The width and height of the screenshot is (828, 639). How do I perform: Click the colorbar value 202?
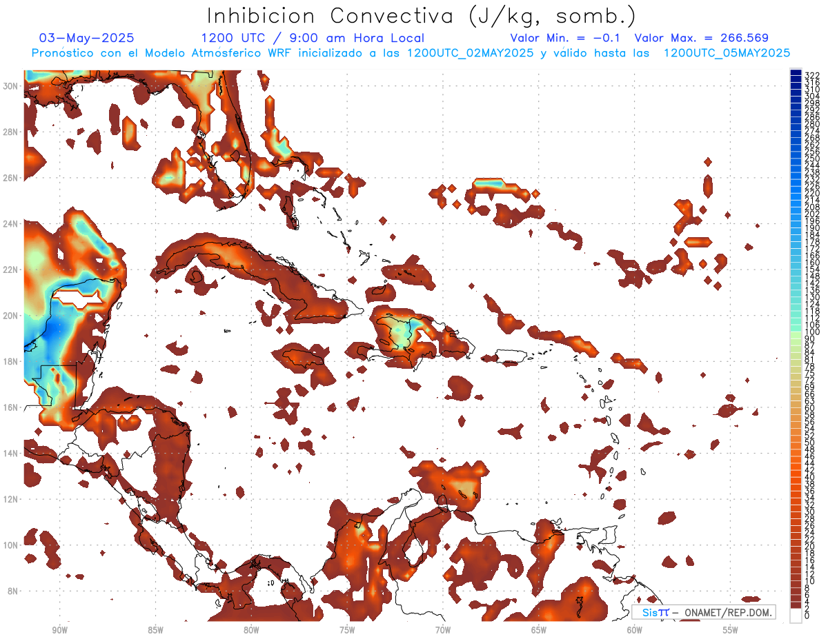click(812, 214)
